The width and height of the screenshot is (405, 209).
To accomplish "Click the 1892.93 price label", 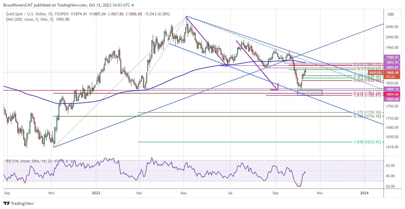I will [392, 62].
